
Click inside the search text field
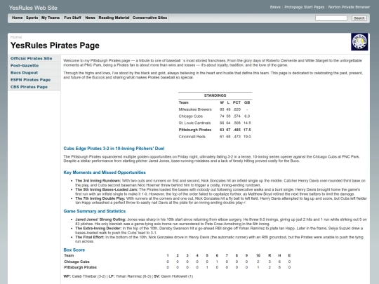(x=331, y=18)
